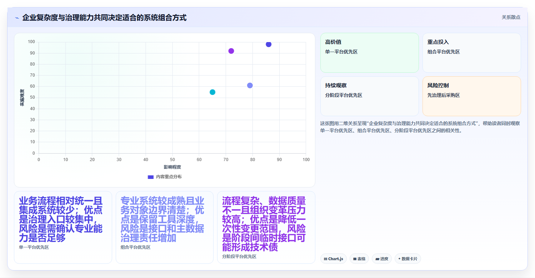The image size is (535, 278).
Task: Toggle the 内容重点分布 legend color box
Action: coord(151,177)
